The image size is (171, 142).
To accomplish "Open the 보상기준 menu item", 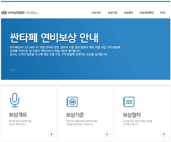I will coord(113,13).
